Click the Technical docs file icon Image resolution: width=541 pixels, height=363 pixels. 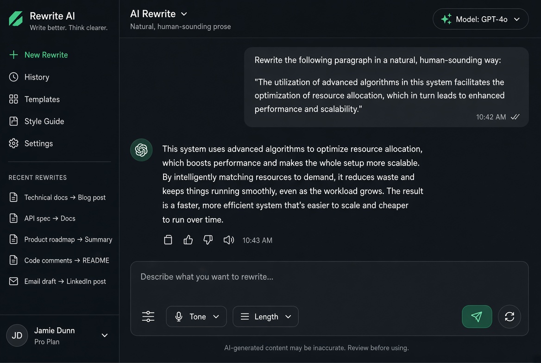tap(13, 197)
